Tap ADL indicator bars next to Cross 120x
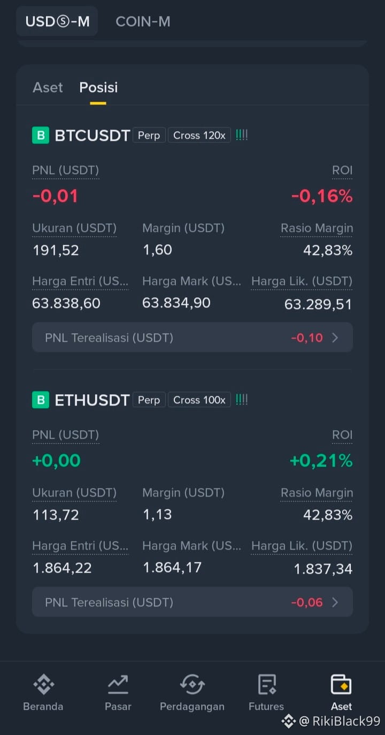Screen dimensions: 385x735 242,135
